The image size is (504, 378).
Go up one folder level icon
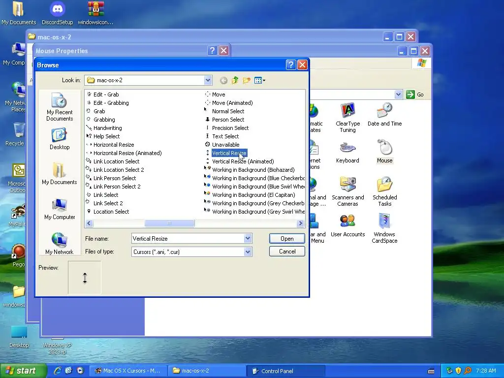tap(235, 80)
